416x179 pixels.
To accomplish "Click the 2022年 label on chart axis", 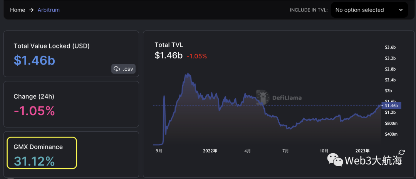I will (x=210, y=151).
